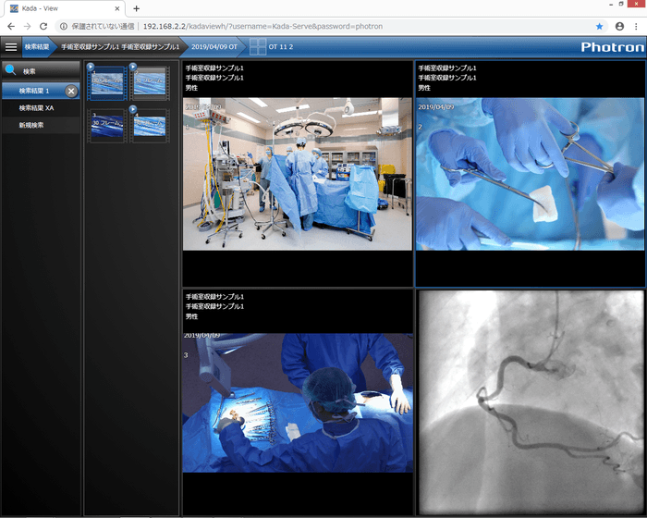Select thumbnail 3 in the filmstrip
This screenshot has height=518, width=647.
[106, 127]
